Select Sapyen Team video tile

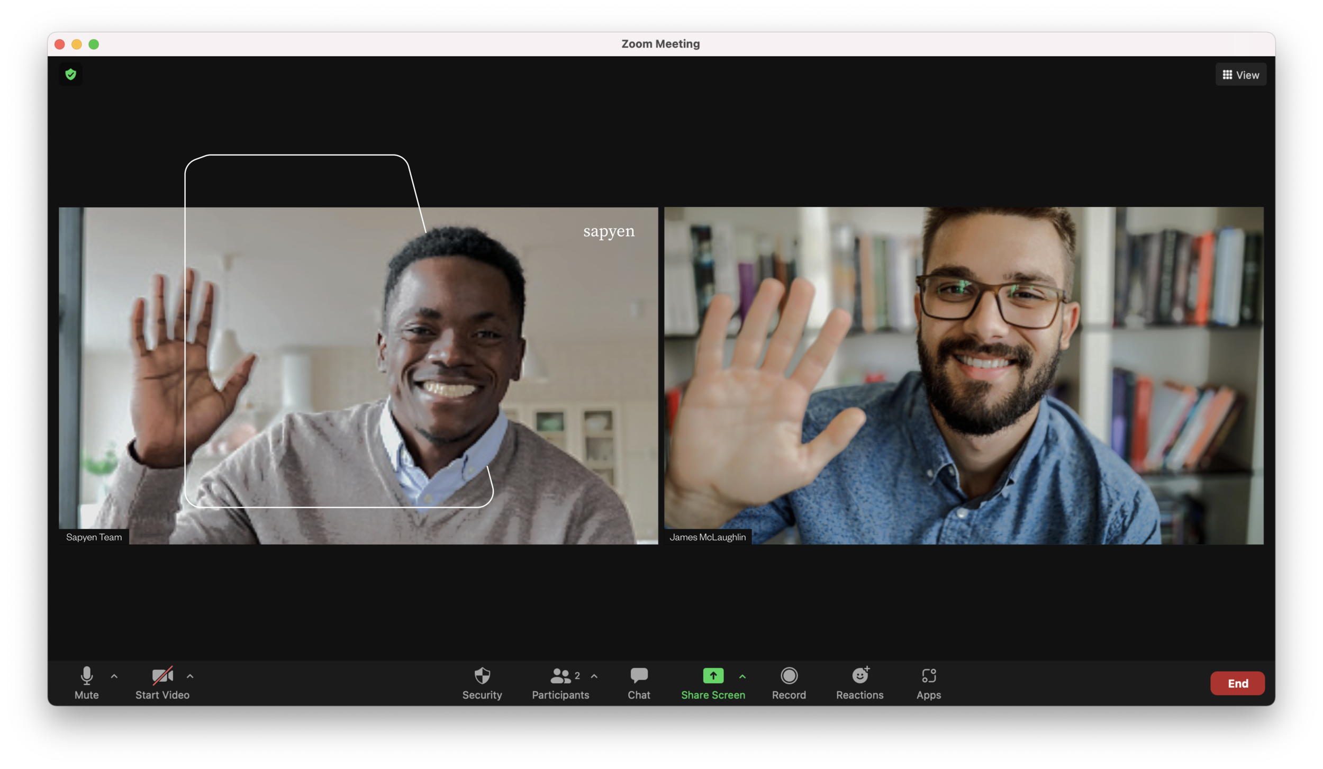(358, 375)
